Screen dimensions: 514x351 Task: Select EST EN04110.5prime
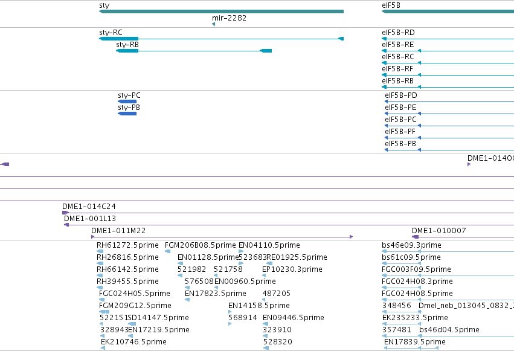(269, 245)
